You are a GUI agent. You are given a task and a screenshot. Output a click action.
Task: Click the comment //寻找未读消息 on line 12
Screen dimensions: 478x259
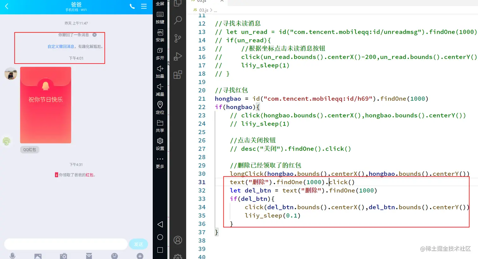[238, 23]
